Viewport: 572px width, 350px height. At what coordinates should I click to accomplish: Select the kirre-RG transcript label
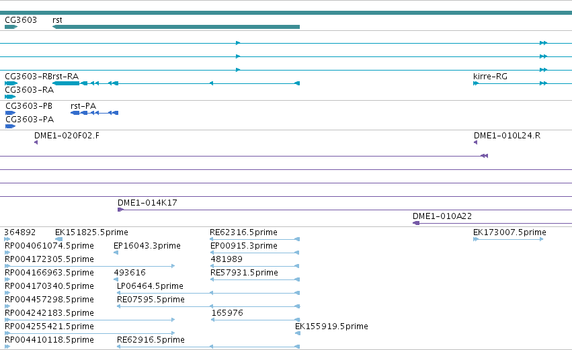490,76
